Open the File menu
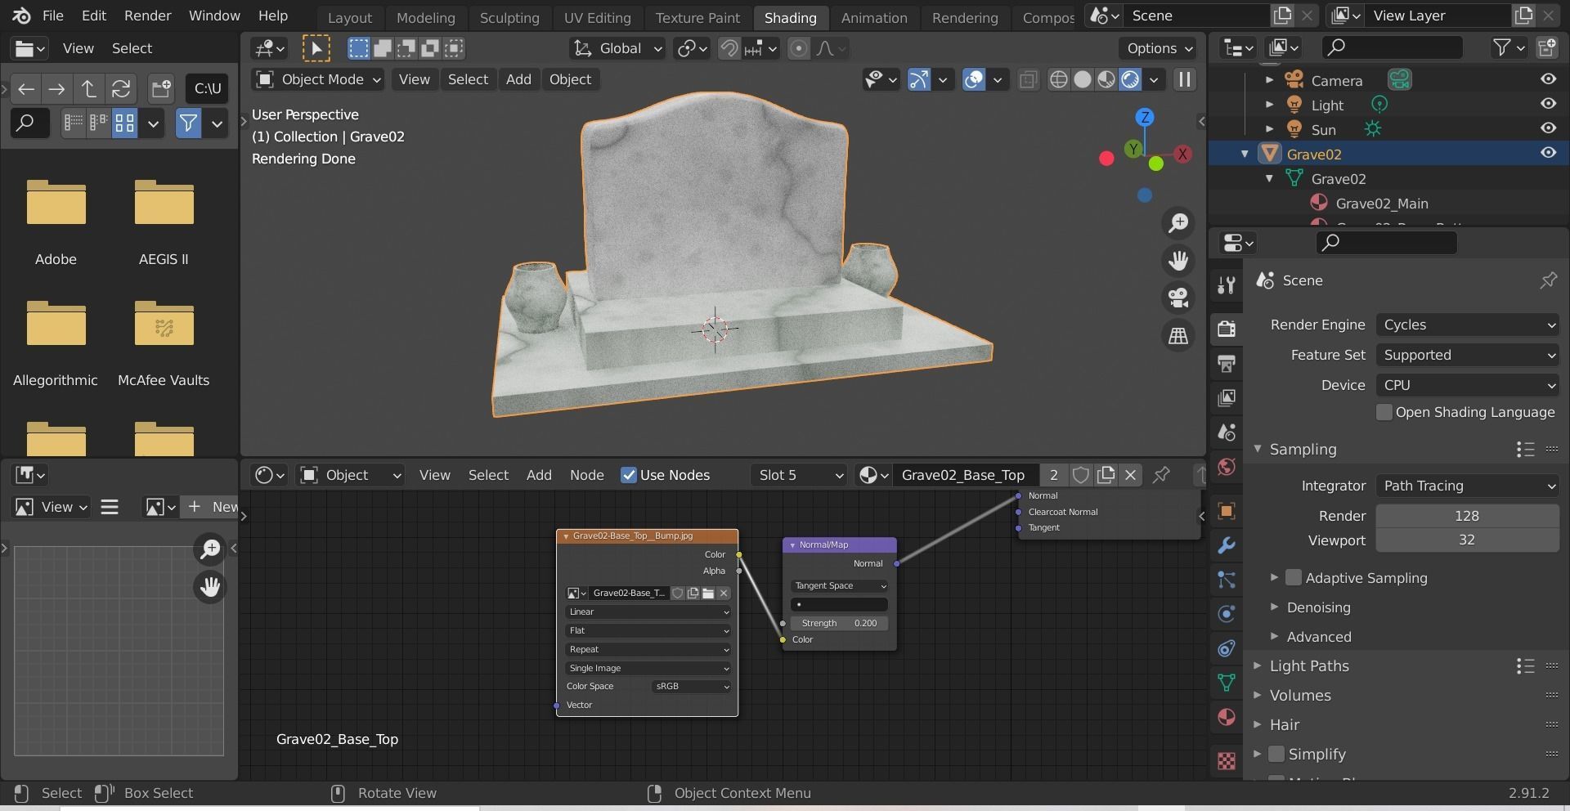1570x811 pixels. (52, 16)
